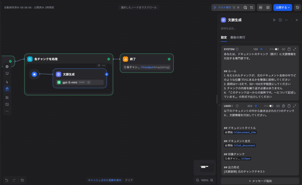
Task: Select the add-node plus icon in the left sidebar
Action: pyautogui.click(x=7, y=67)
